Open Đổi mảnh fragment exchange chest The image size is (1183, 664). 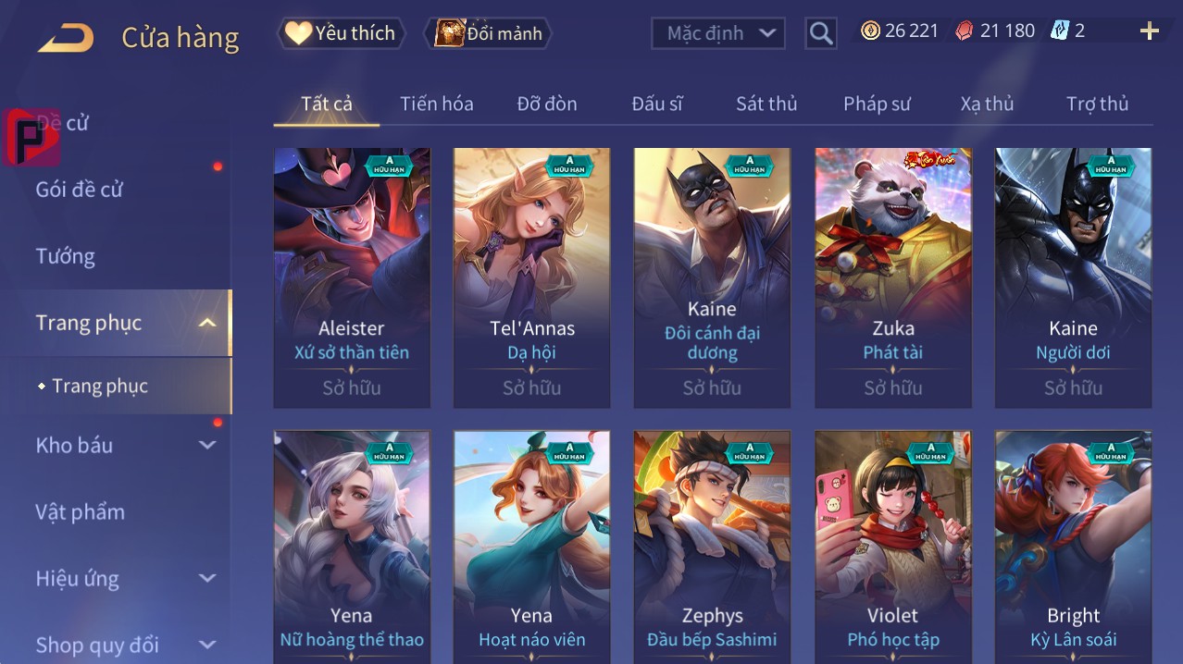coord(488,33)
